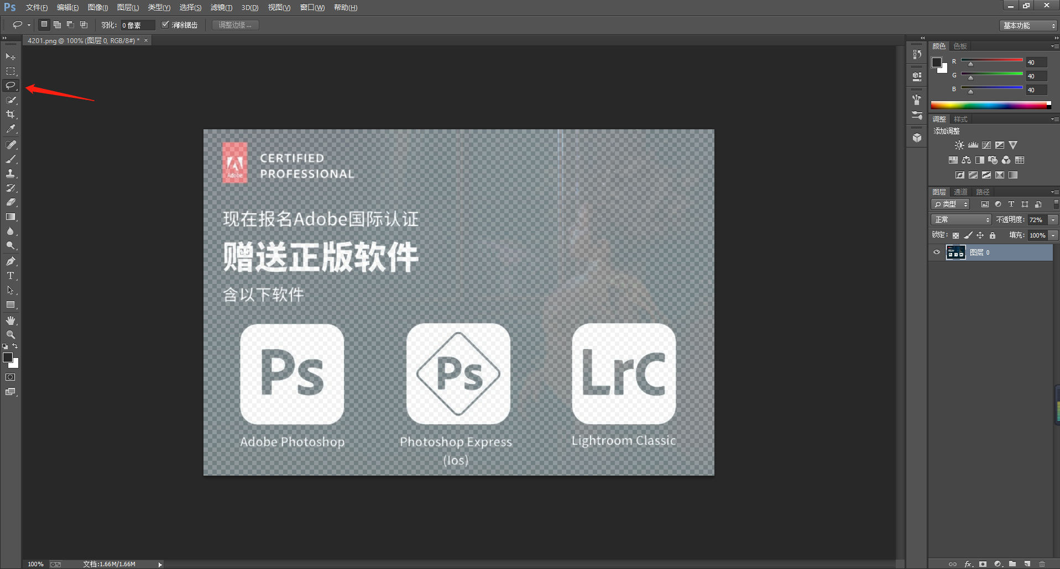The height and width of the screenshot is (569, 1060).
Task: Select the History Brush tool
Action: pyautogui.click(x=11, y=188)
